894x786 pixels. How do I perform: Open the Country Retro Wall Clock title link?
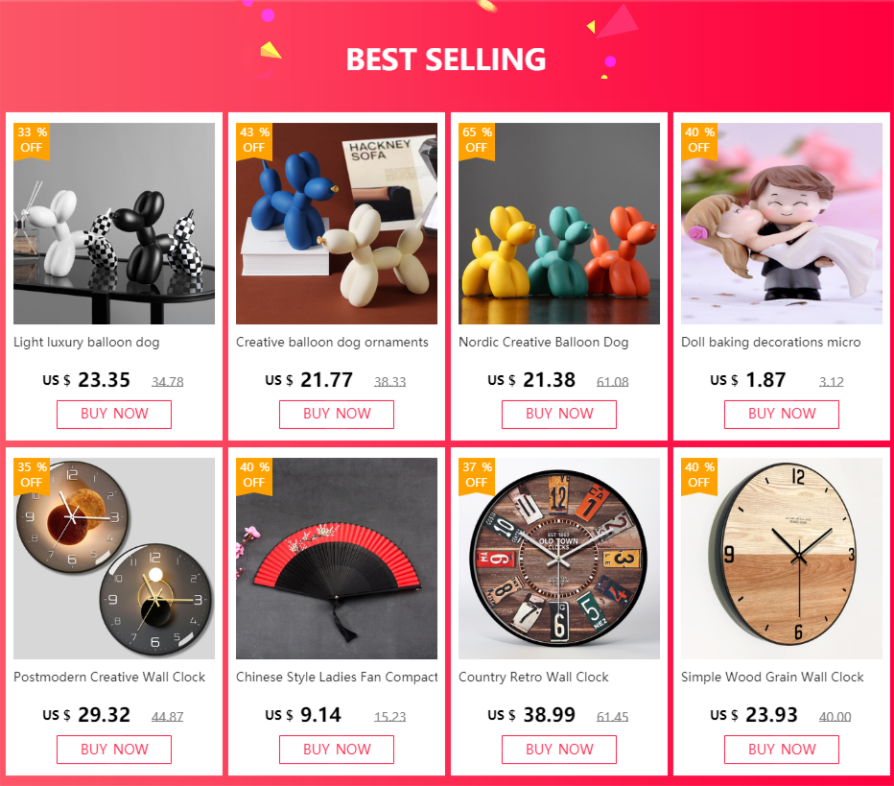coord(533,678)
